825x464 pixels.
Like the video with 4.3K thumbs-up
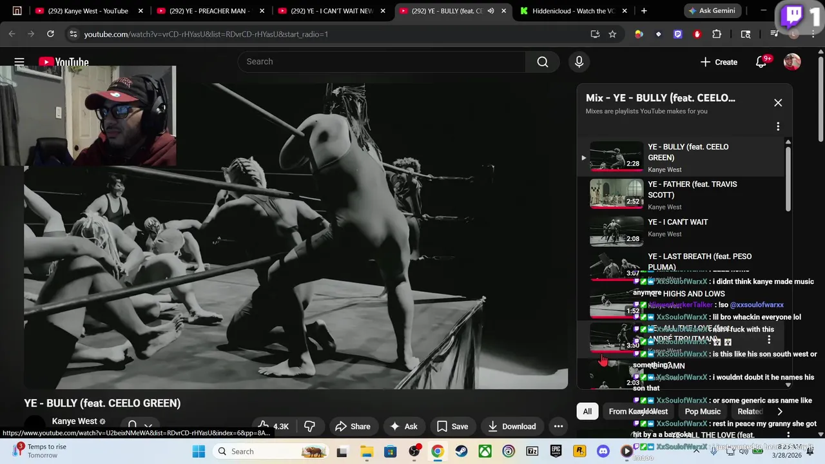[x=273, y=426]
